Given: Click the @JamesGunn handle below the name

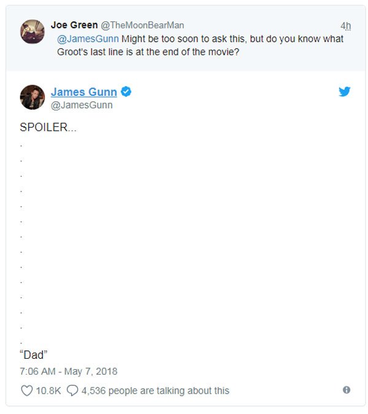Looking at the screenshot, I should (x=82, y=105).
